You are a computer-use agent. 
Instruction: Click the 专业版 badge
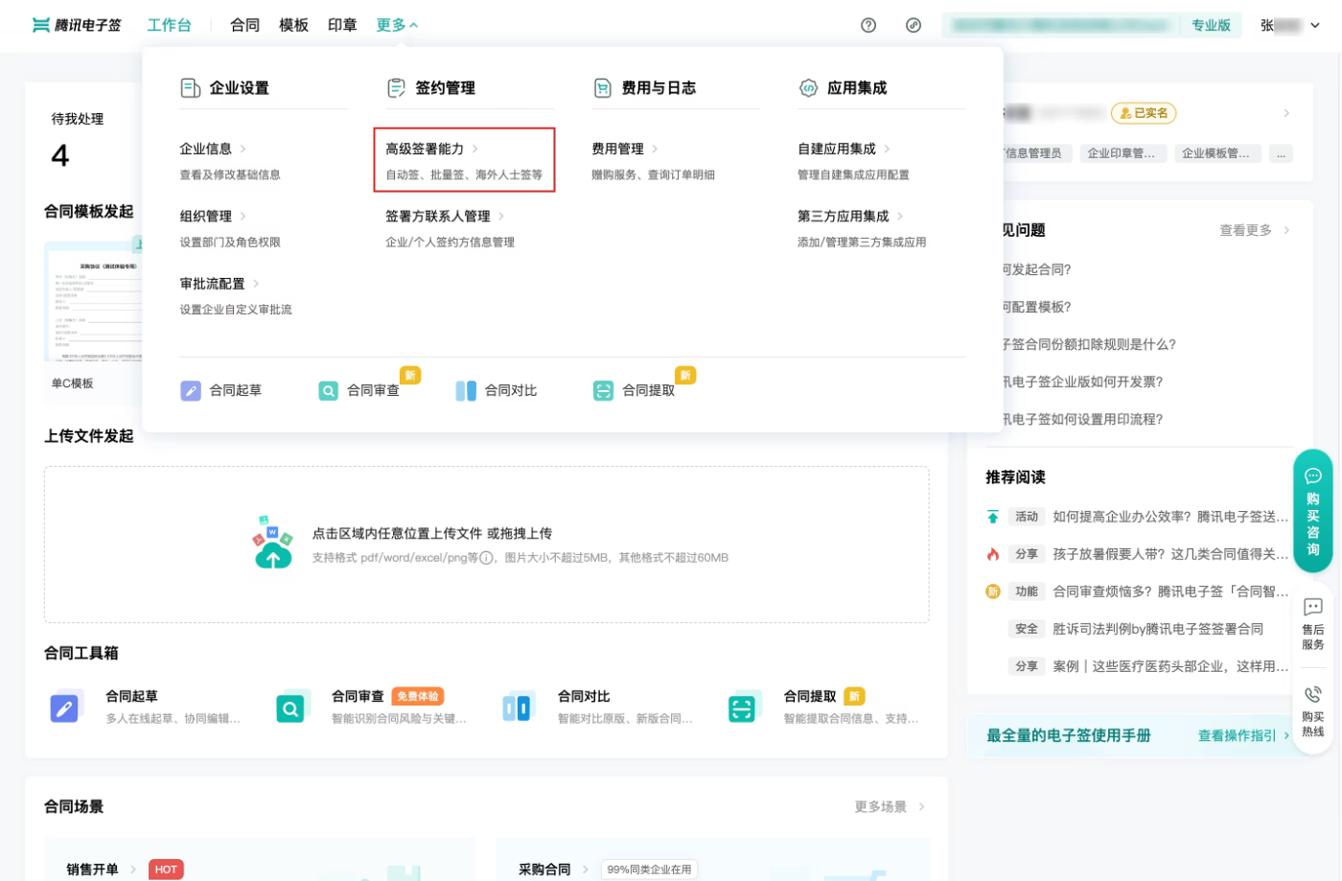point(1211,26)
